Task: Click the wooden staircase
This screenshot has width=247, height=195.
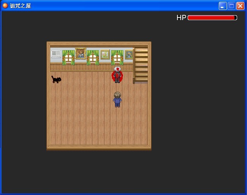Action: 140,65
